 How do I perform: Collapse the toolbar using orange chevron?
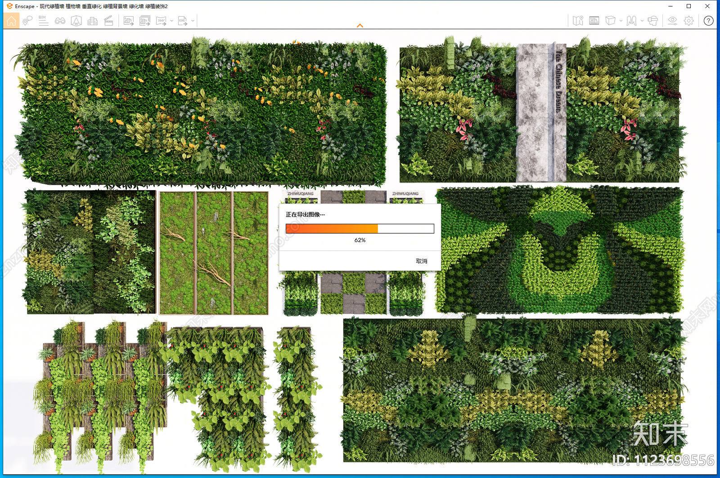[x=360, y=26]
